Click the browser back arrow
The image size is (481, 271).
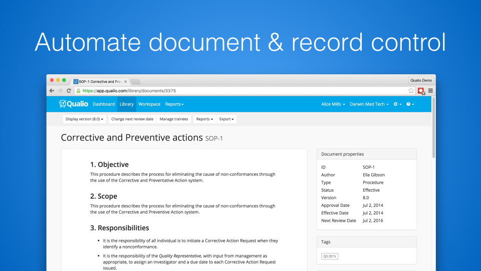pyautogui.click(x=52, y=91)
